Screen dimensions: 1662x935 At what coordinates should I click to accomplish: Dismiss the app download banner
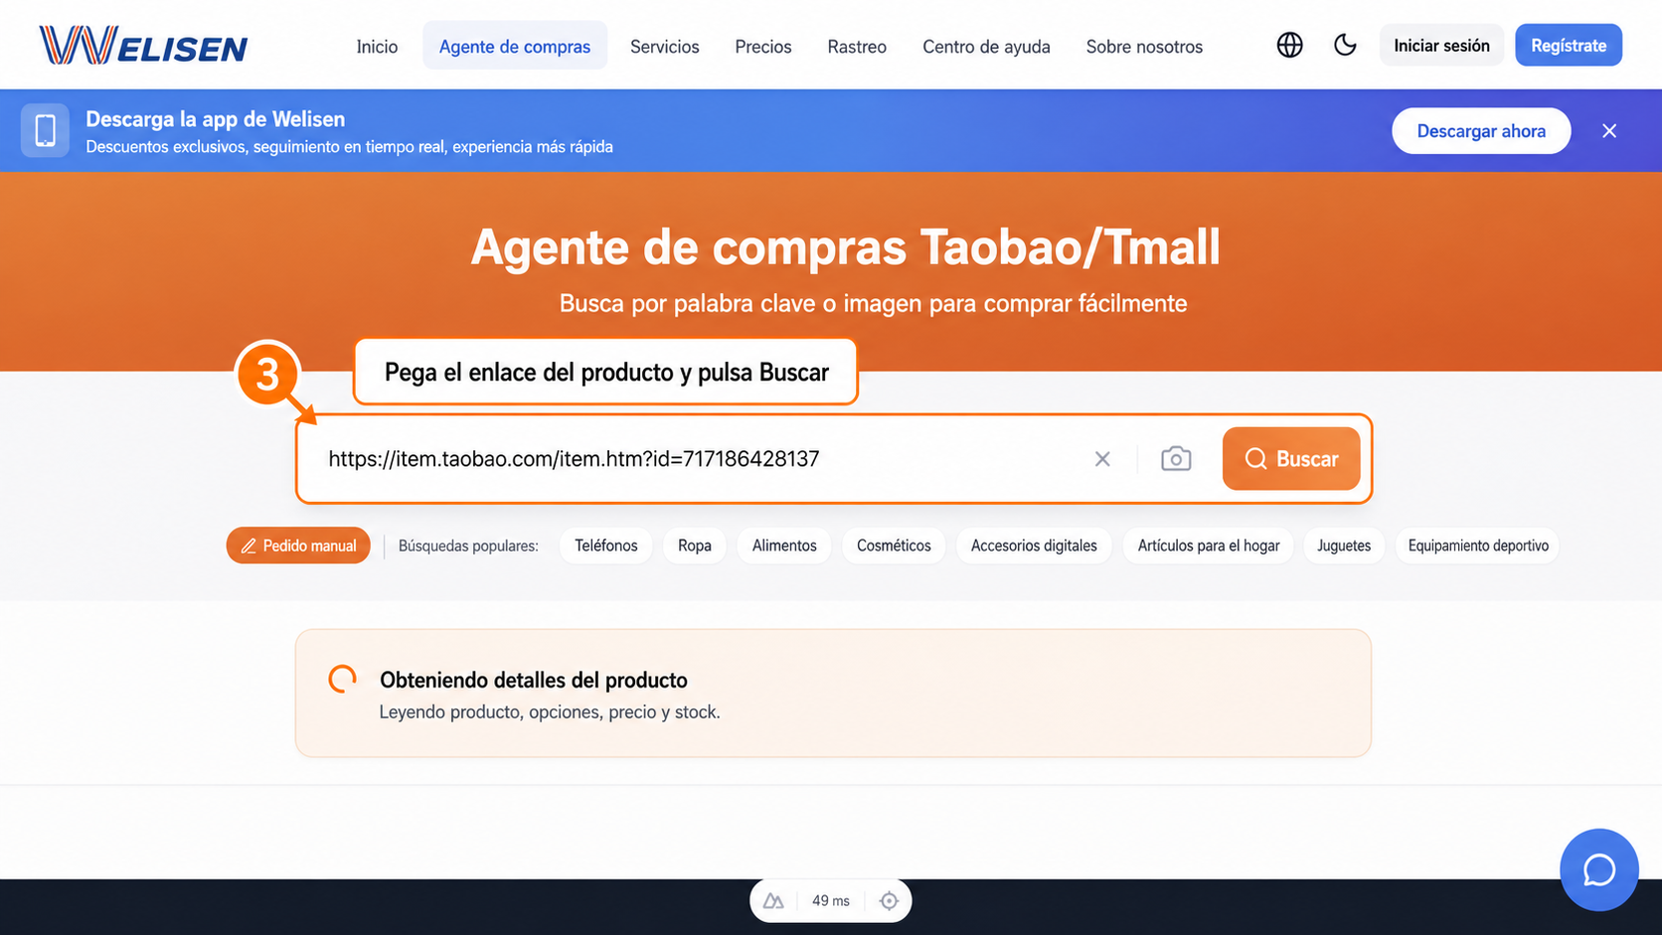tap(1609, 131)
